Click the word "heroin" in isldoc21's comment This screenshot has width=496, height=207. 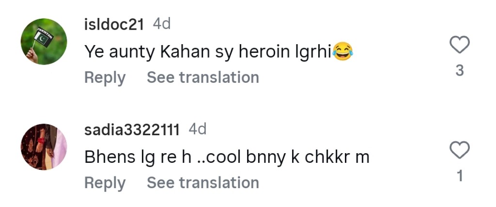click(x=265, y=51)
